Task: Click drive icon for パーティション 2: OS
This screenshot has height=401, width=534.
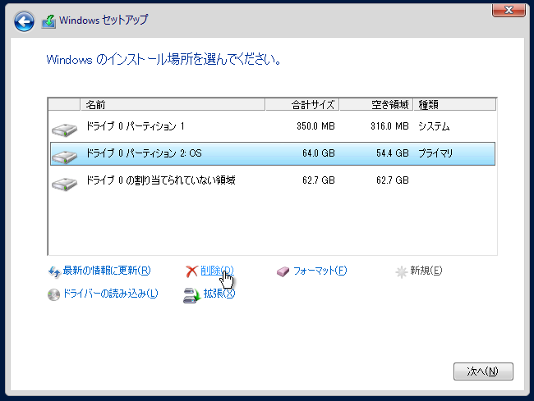Action: coord(64,157)
